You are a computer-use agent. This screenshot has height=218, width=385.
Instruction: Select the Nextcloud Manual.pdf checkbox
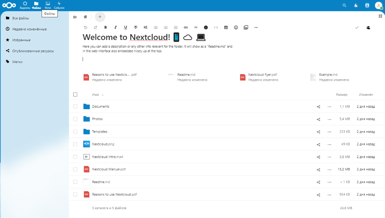75,169
